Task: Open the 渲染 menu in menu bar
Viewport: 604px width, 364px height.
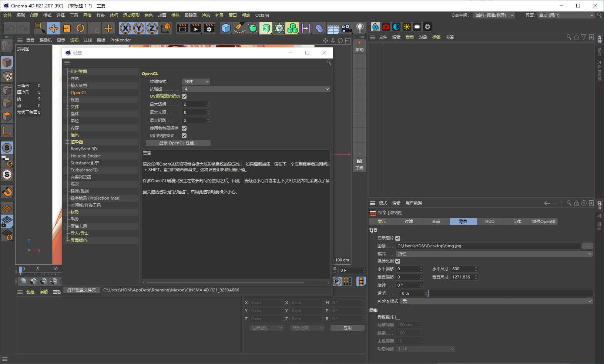Action: click(206, 15)
